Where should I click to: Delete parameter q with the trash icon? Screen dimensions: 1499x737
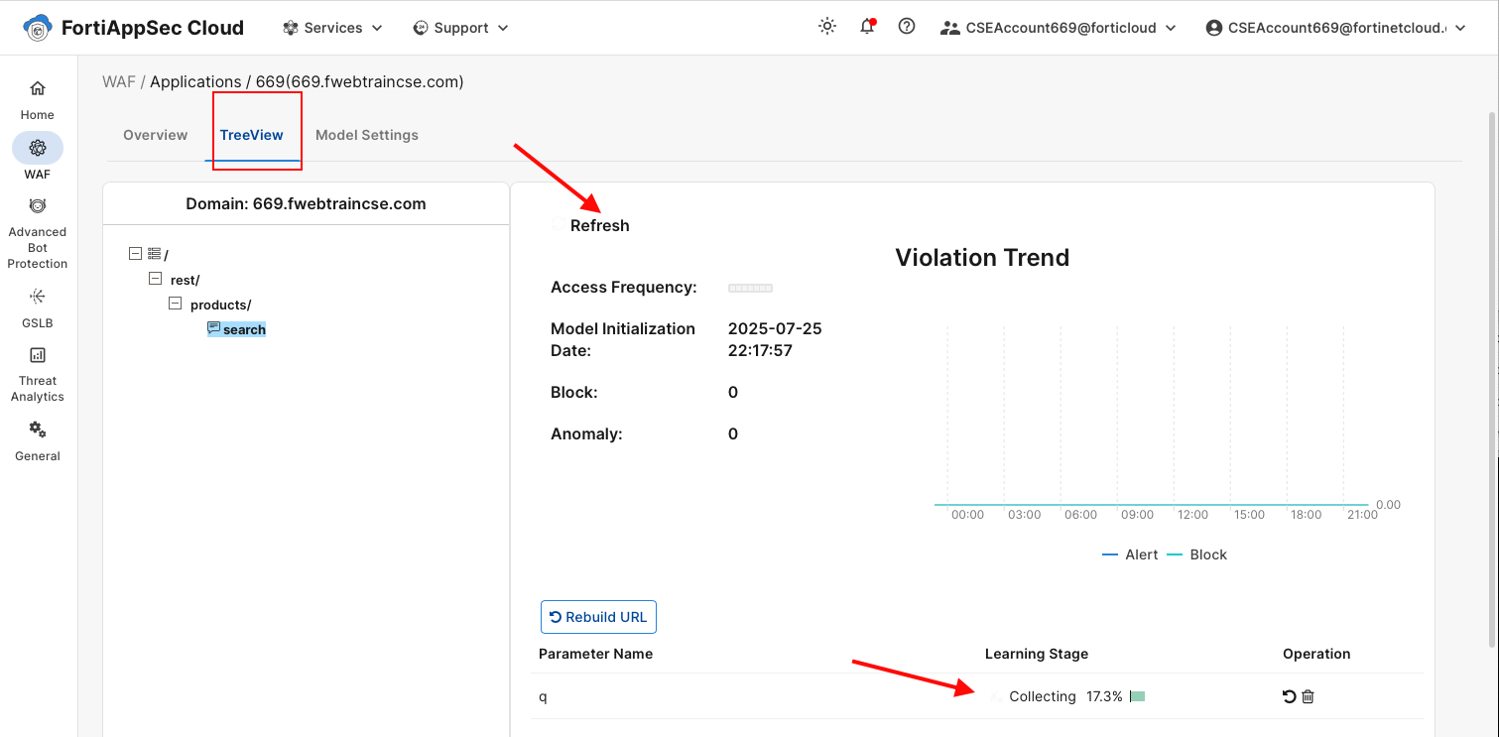point(1308,696)
